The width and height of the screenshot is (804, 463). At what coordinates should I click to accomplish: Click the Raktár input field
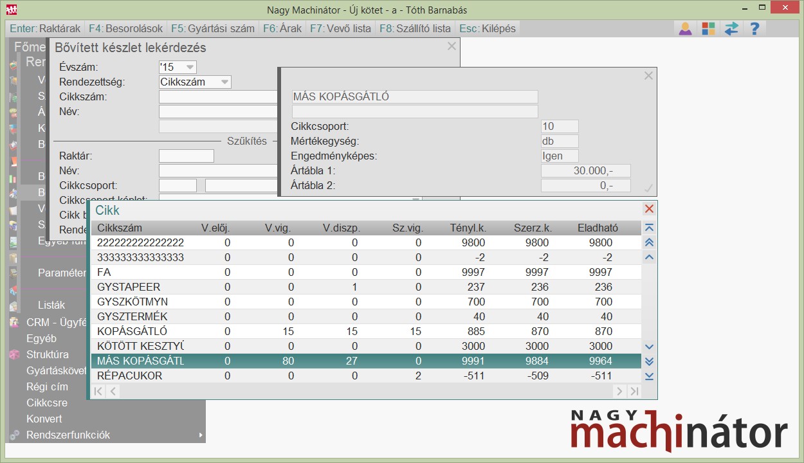(x=186, y=156)
